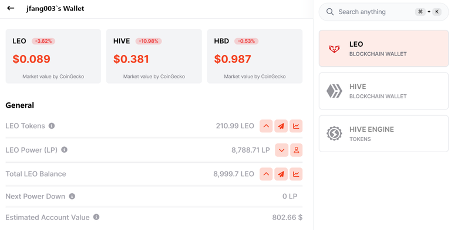This screenshot has width=451, height=230.
Task: Click the -10.98% HIVE change badge
Action: tap(149, 41)
